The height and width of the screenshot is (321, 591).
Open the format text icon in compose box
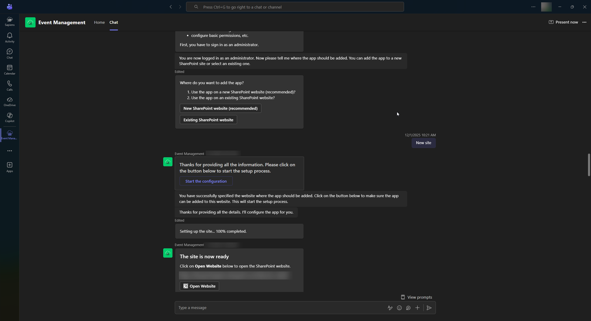[390, 308]
